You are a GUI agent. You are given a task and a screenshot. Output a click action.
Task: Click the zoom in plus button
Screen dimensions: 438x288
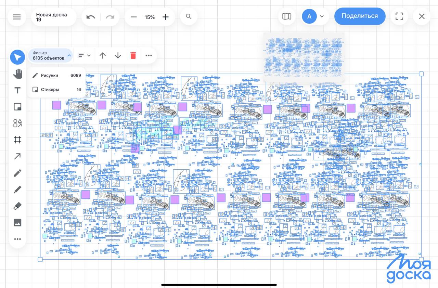pyautogui.click(x=166, y=17)
